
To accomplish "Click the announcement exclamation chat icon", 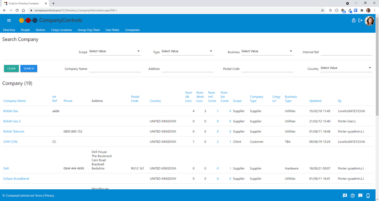I will (360, 195).
